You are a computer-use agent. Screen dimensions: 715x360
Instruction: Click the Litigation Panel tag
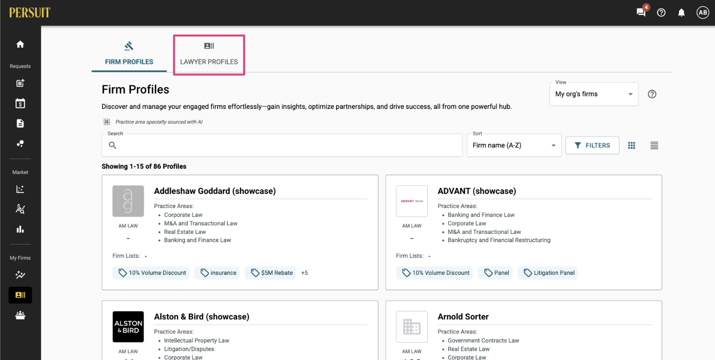(548, 273)
